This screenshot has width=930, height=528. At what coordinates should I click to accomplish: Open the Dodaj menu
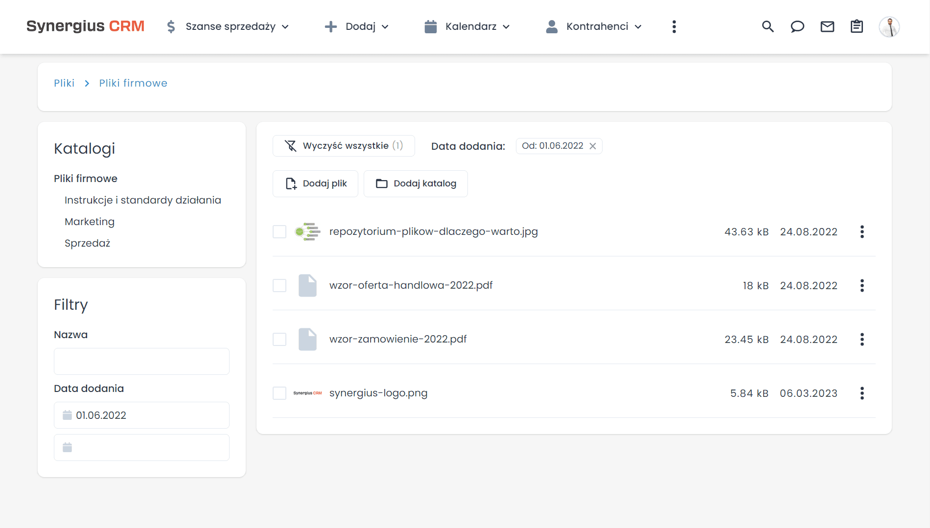[x=361, y=26]
